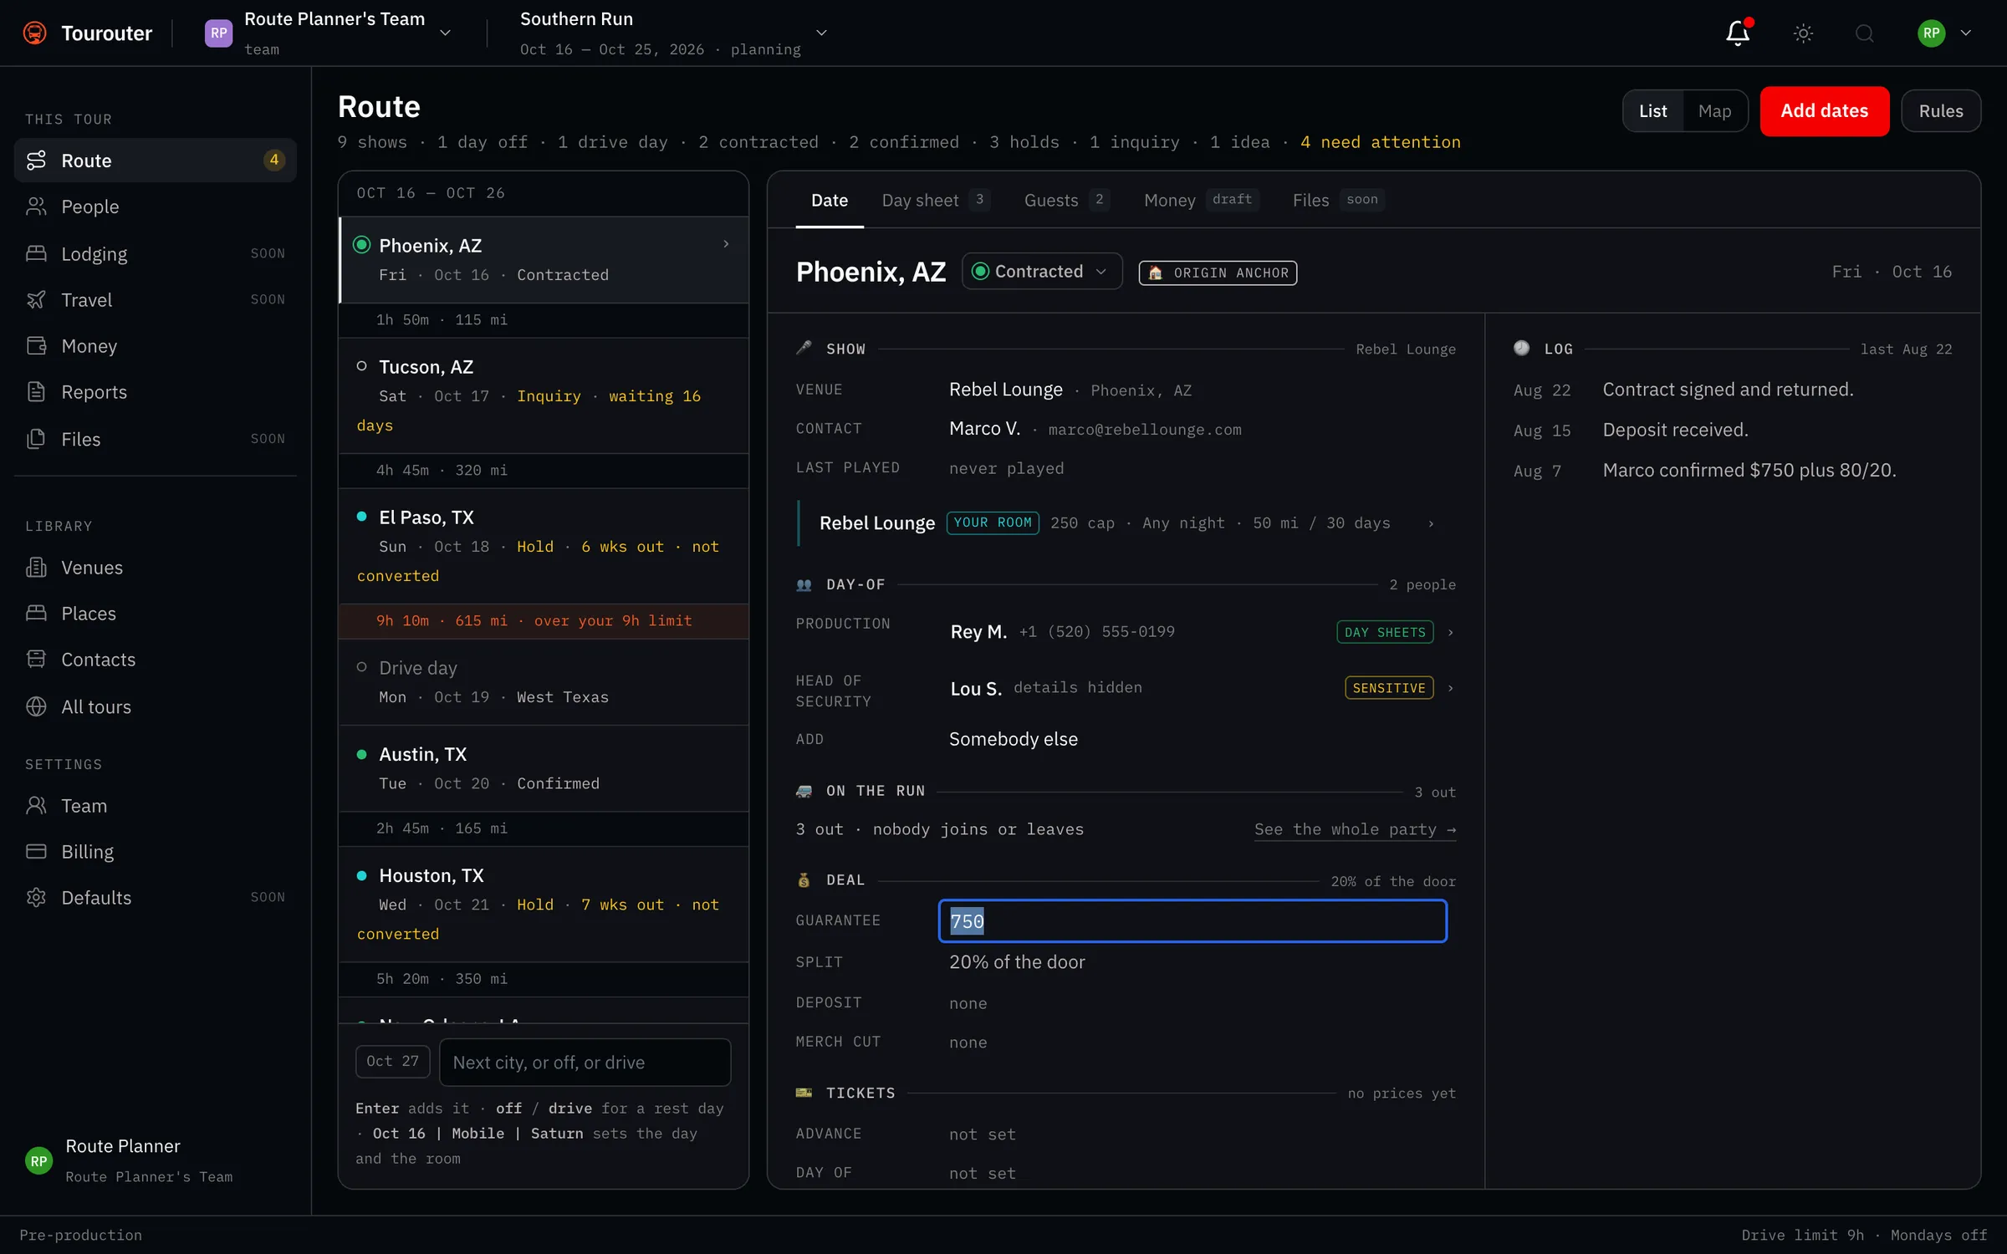Click the Next city input field

(x=585, y=1063)
